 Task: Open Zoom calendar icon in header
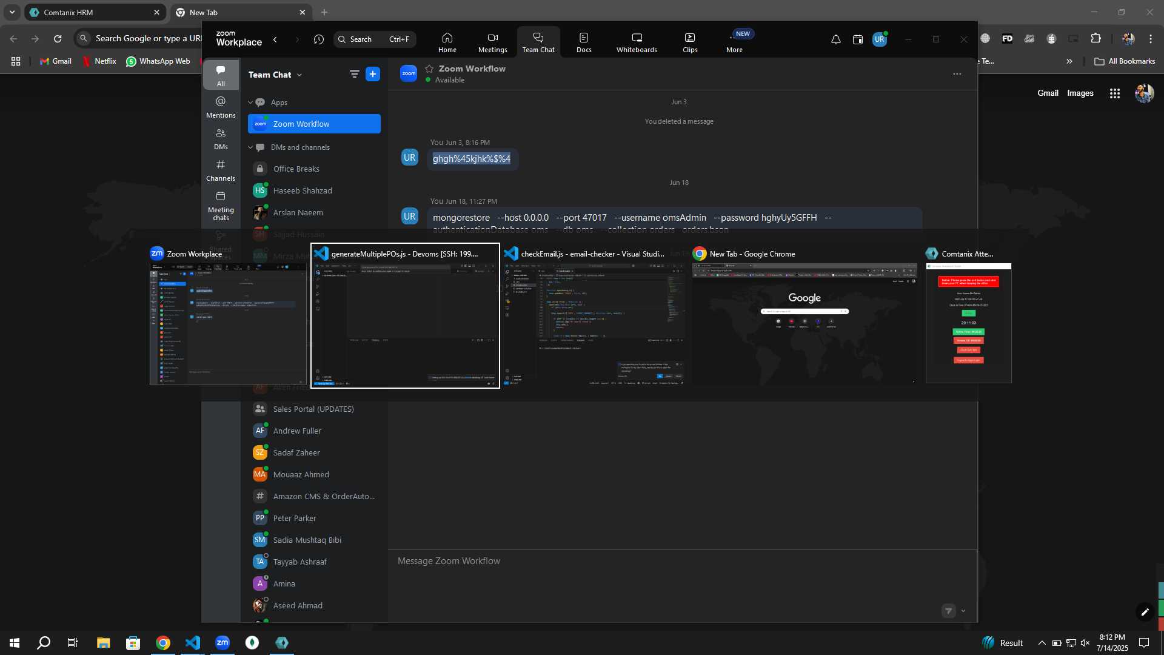pyautogui.click(x=857, y=39)
